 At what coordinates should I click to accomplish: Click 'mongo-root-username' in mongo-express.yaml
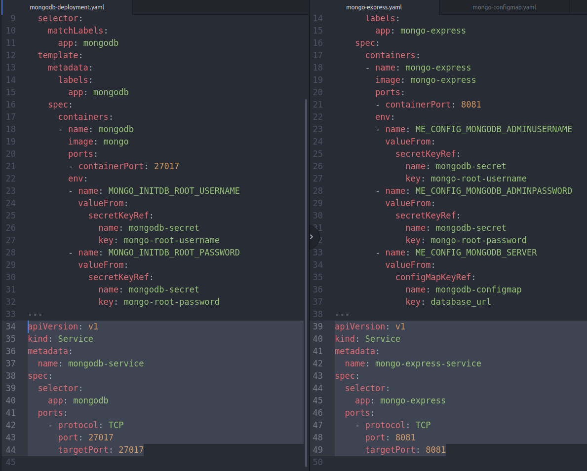click(x=478, y=179)
